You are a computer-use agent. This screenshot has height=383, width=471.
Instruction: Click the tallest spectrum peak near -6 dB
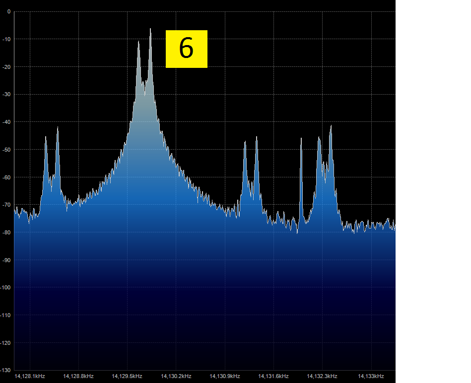coord(150,31)
